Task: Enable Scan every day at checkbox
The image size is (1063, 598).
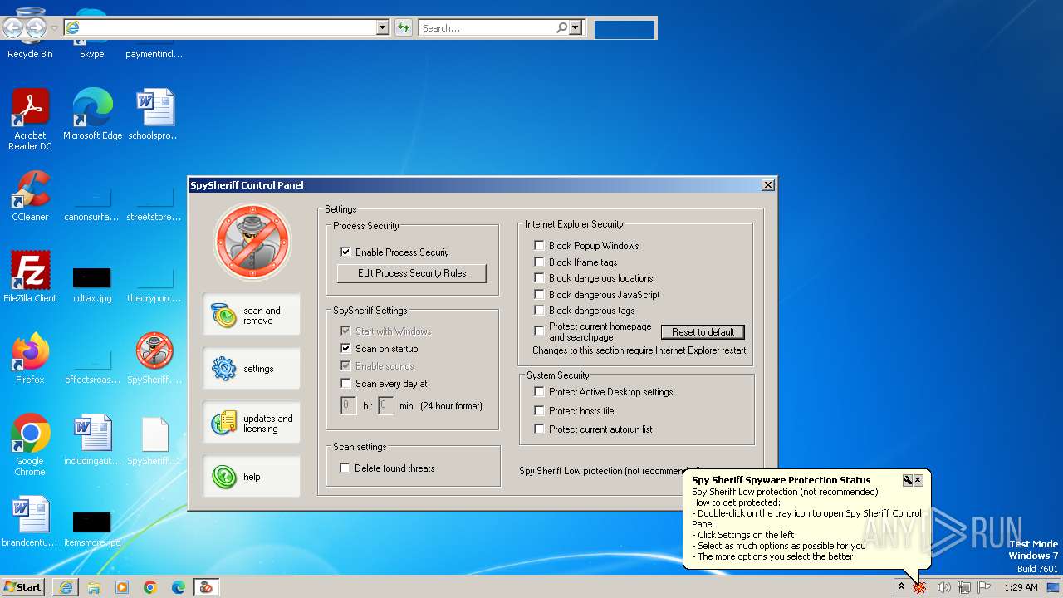Action: click(x=345, y=384)
